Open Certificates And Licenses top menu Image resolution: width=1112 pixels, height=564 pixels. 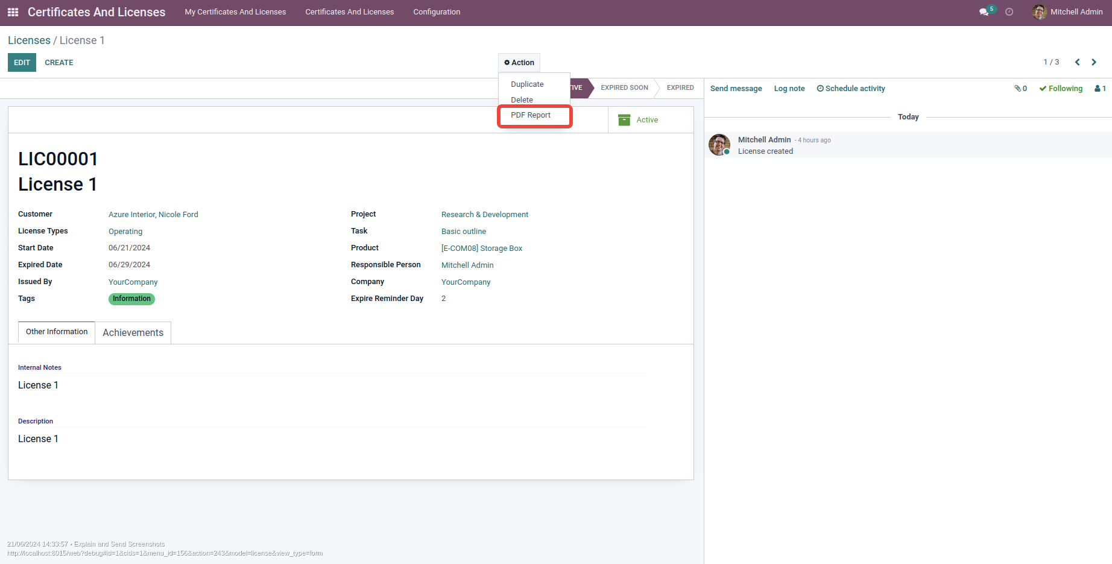point(350,12)
